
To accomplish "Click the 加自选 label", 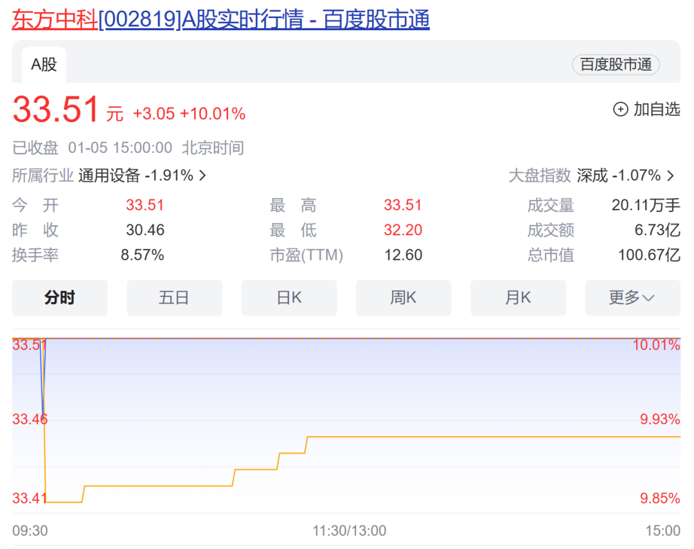I will [x=656, y=109].
